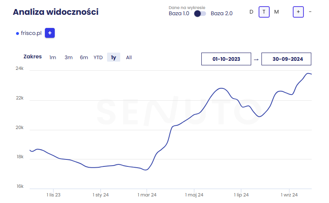Zoom out the chart with the minus button
Viewport: 329px width, 203px height.
pyautogui.click(x=310, y=12)
